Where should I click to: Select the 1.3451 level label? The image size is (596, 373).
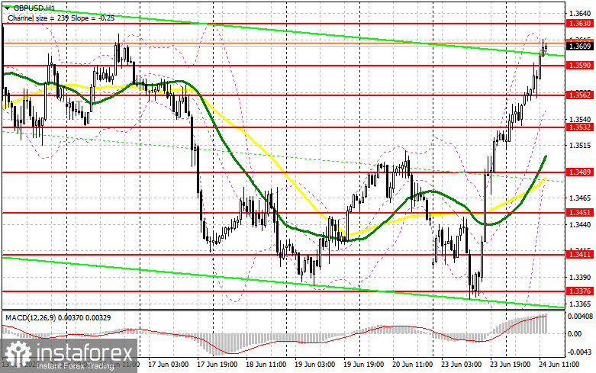(x=579, y=212)
